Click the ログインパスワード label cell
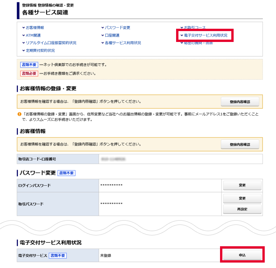The image size is (276, 268). click(58, 186)
